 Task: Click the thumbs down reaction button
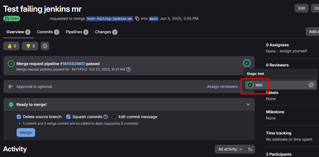click(x=30, y=46)
